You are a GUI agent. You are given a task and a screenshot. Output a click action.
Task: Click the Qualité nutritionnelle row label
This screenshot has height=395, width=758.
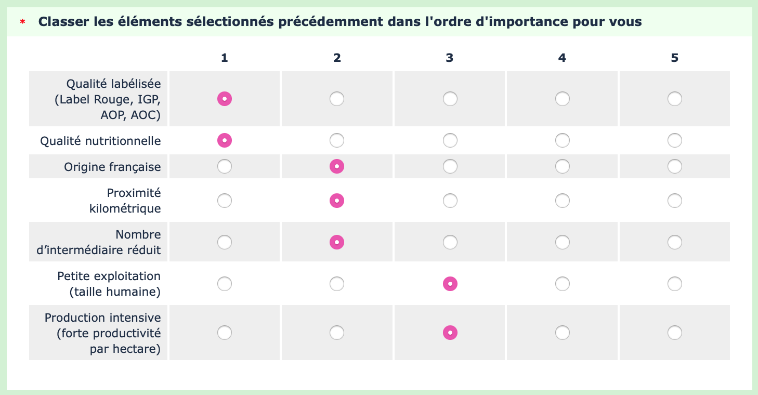pos(100,141)
